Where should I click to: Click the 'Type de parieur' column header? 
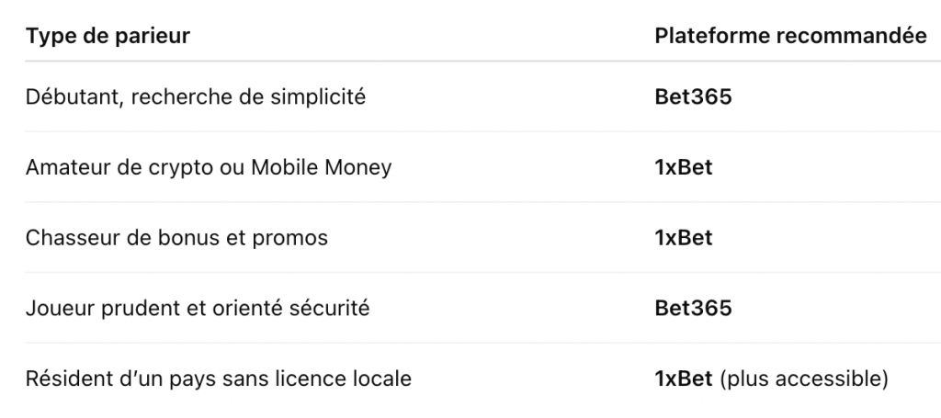click(x=108, y=36)
